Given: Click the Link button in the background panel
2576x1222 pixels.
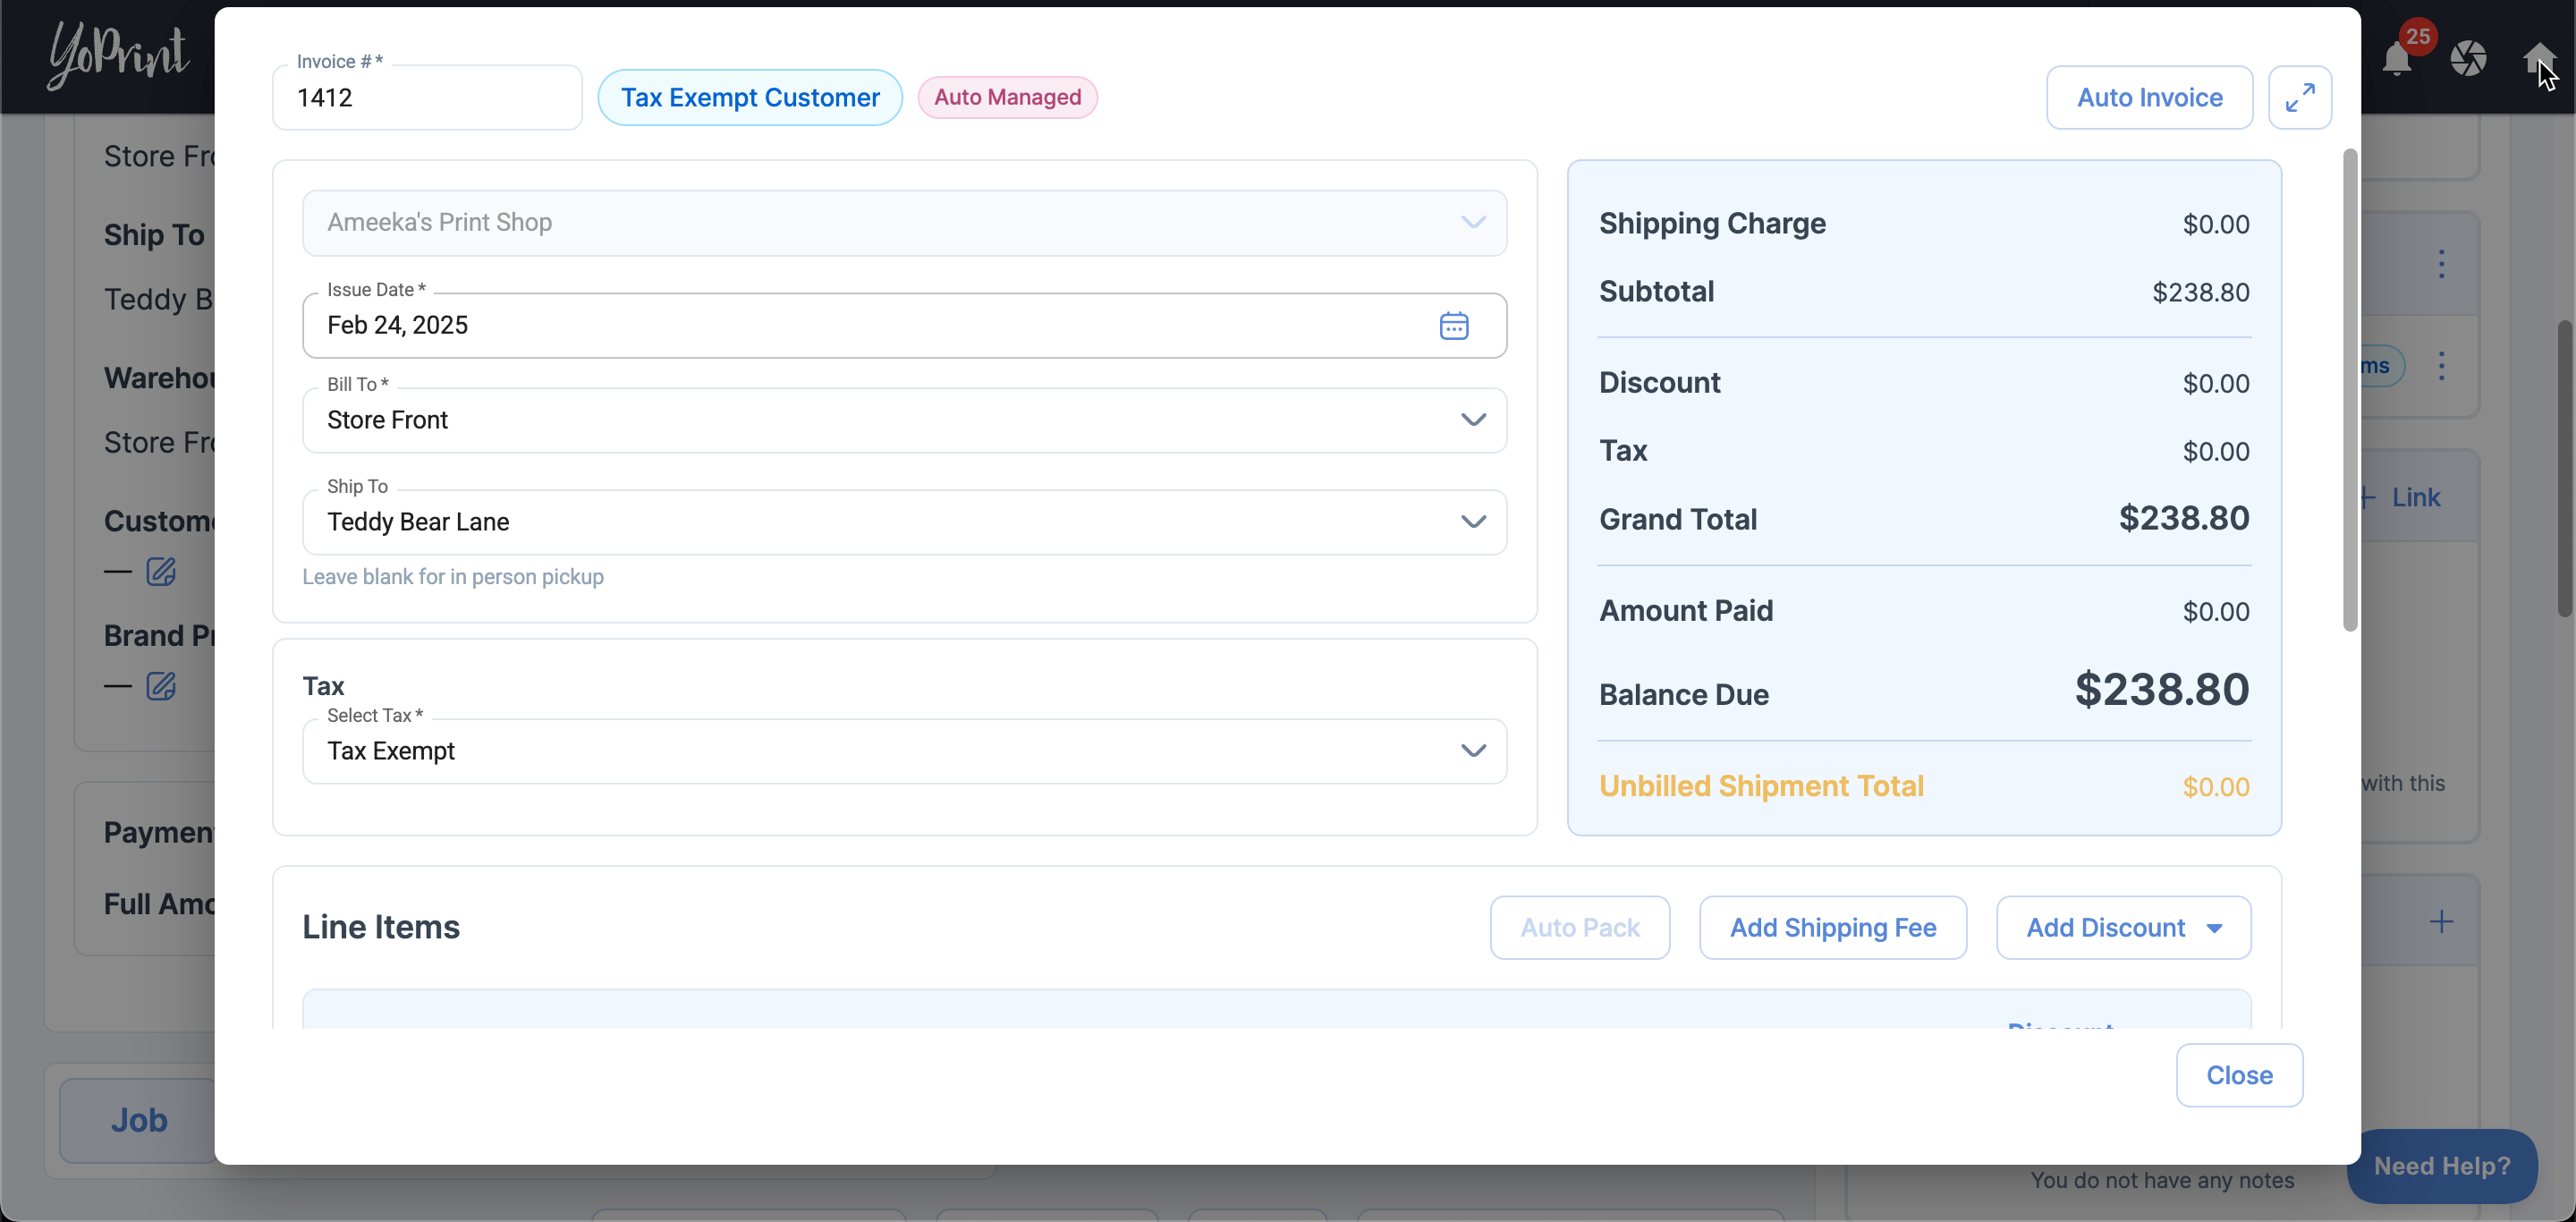Looking at the screenshot, I should 2401,497.
